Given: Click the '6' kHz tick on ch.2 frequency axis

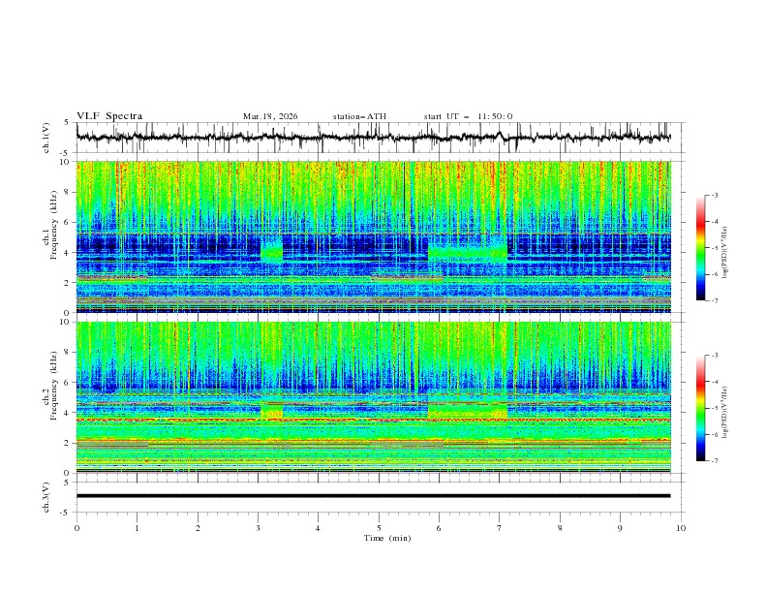Looking at the screenshot, I should pos(68,382).
